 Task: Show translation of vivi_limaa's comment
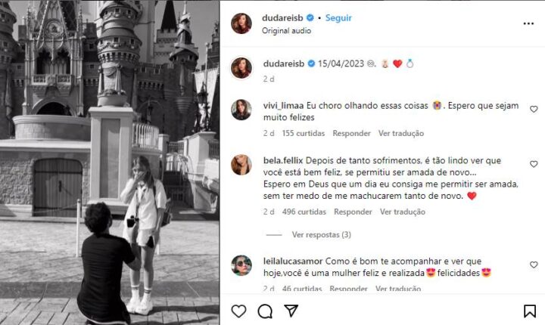401,133
